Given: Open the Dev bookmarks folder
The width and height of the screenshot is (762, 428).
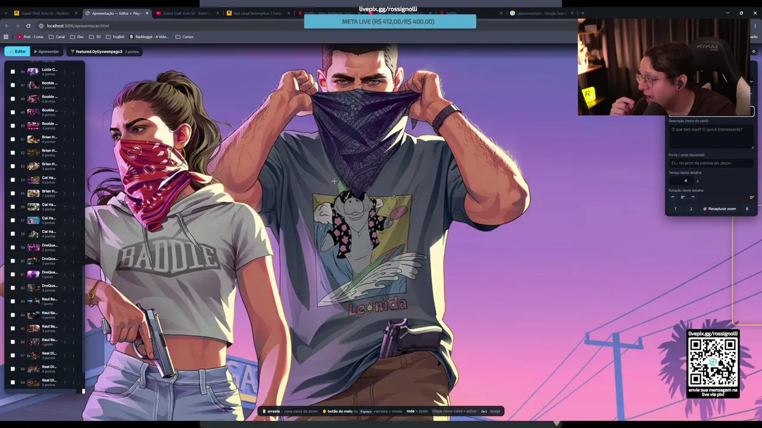Looking at the screenshot, I should (x=77, y=37).
